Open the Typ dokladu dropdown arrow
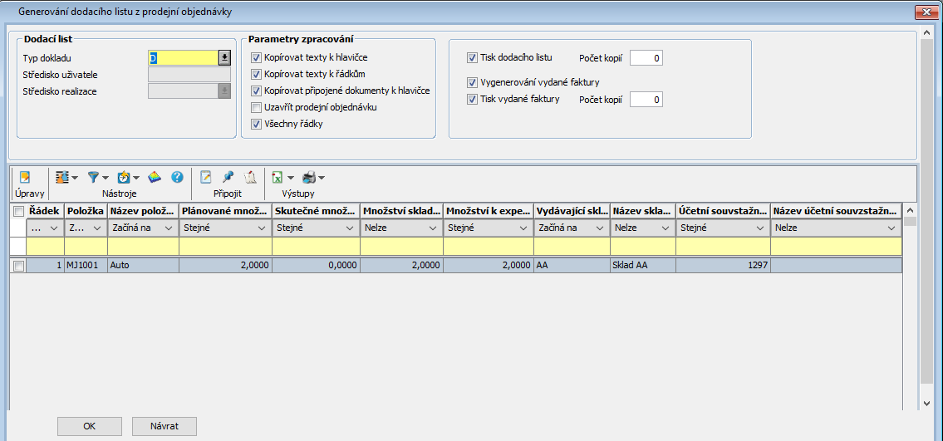 (x=223, y=58)
